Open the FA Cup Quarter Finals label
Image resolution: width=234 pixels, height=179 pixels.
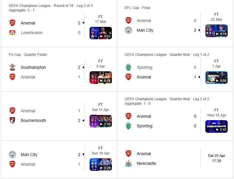tap(28, 55)
